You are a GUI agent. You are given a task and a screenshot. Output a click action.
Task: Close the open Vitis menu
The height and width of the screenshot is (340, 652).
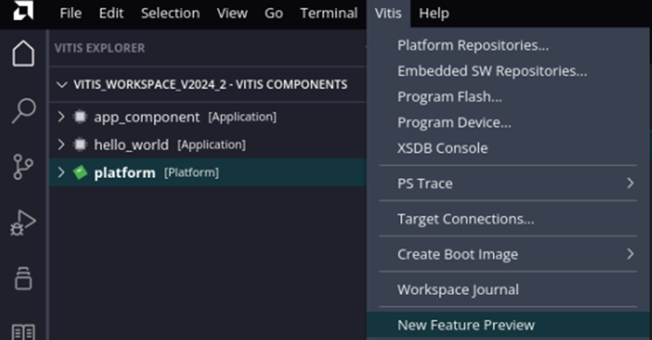[388, 13]
